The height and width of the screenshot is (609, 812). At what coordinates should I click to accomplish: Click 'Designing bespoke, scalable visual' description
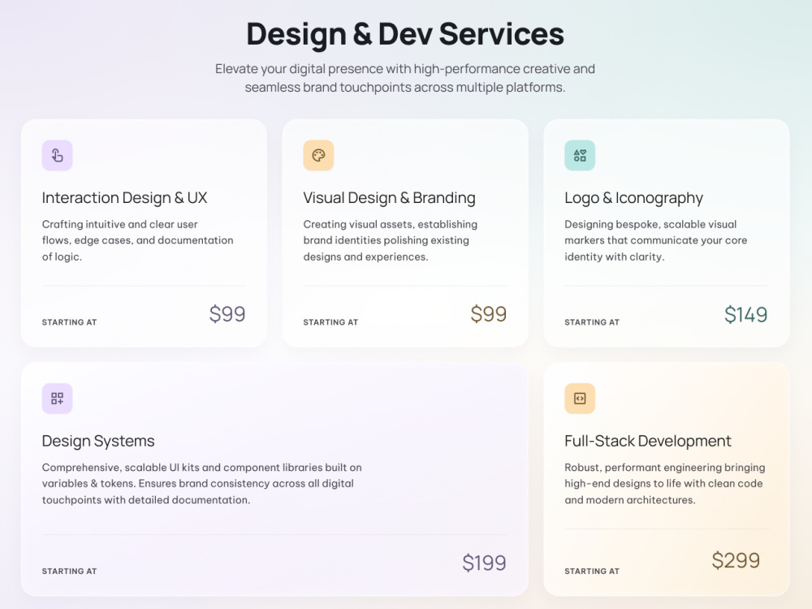click(655, 240)
